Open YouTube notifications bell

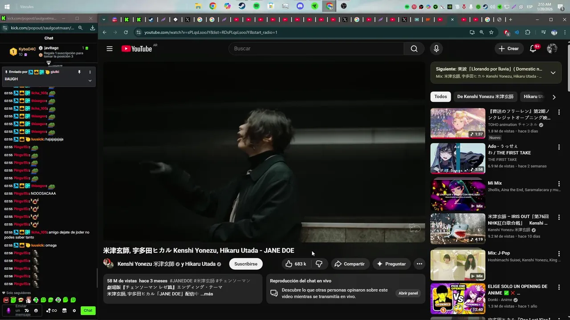[533, 48]
